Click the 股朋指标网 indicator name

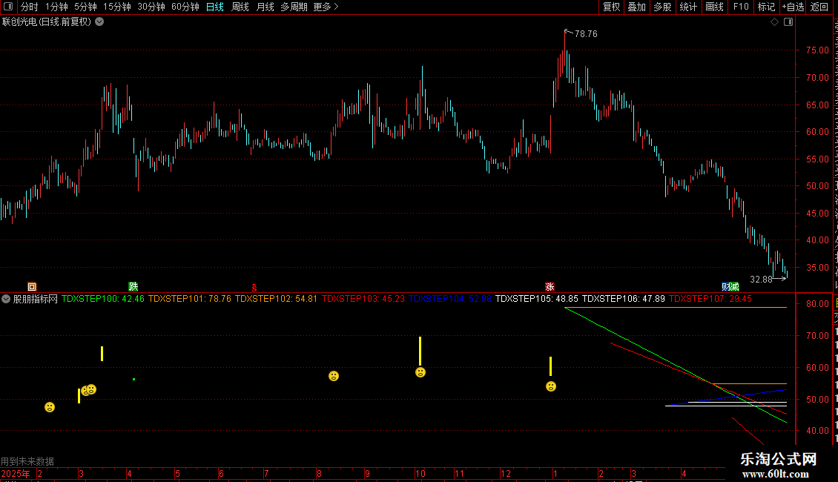point(36,299)
